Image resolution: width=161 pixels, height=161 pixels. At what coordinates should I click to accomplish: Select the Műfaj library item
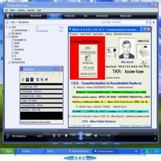pos(16,53)
